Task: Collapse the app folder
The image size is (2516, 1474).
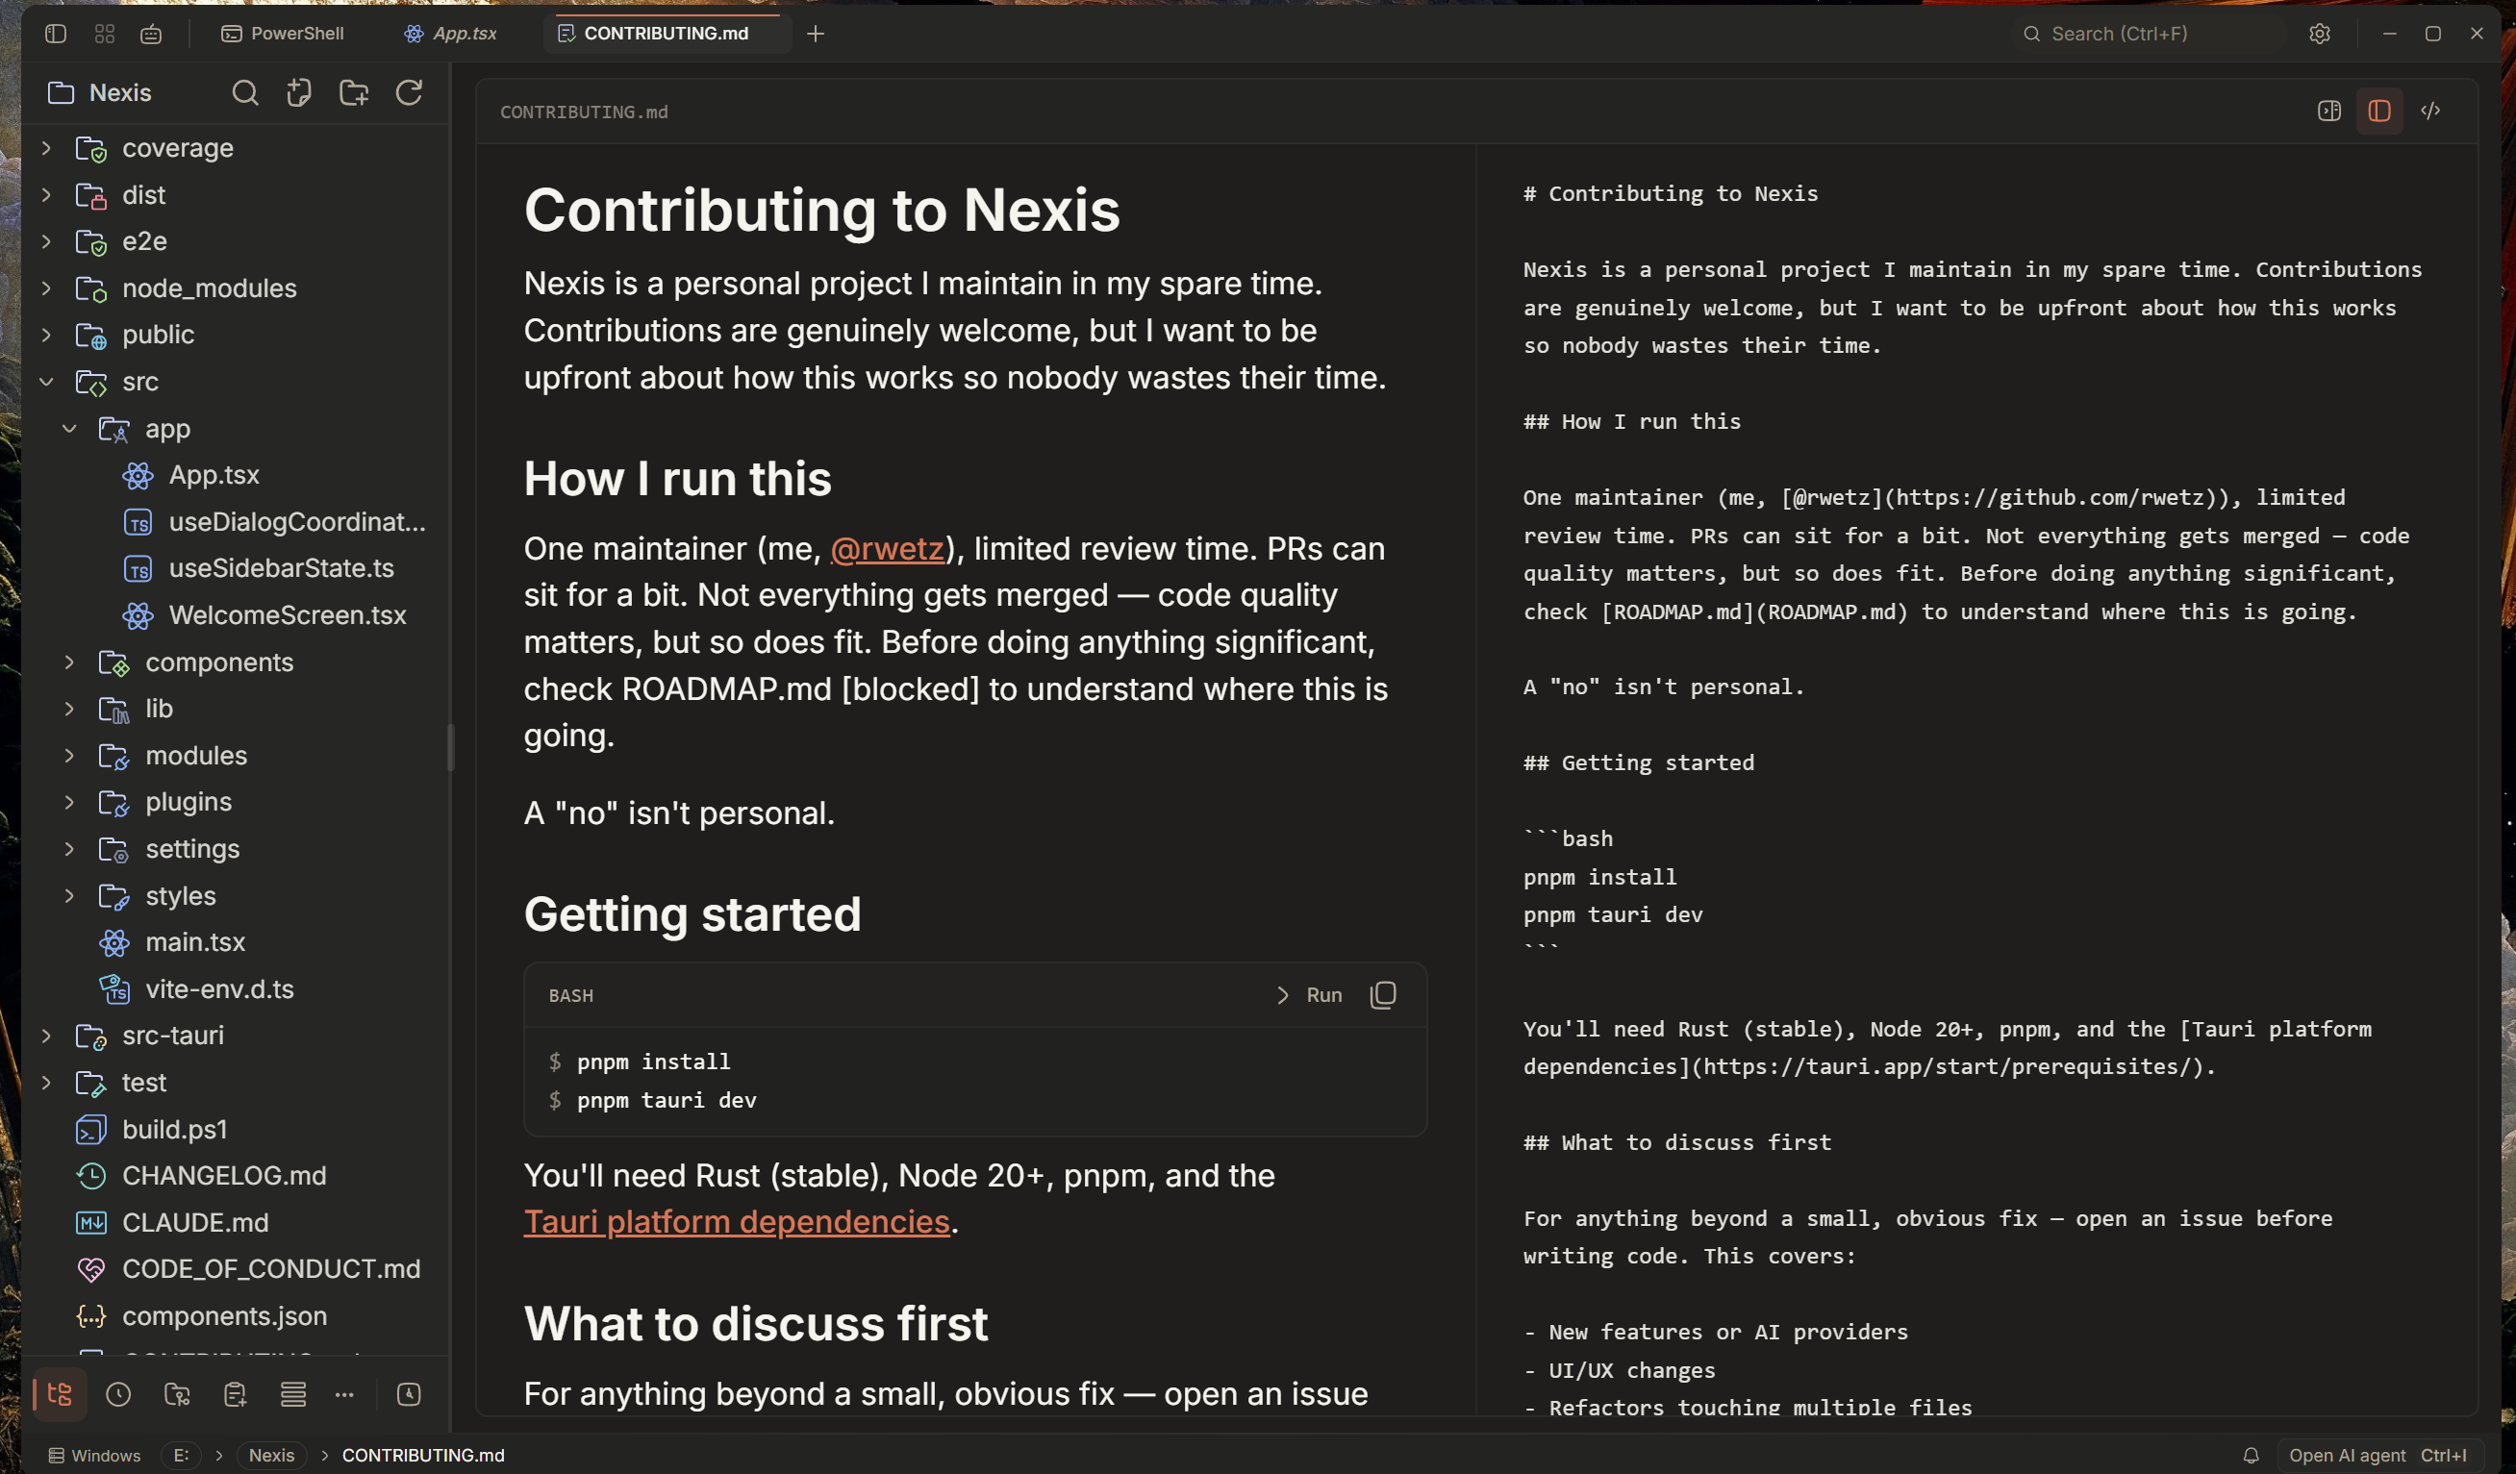Action: 69,428
